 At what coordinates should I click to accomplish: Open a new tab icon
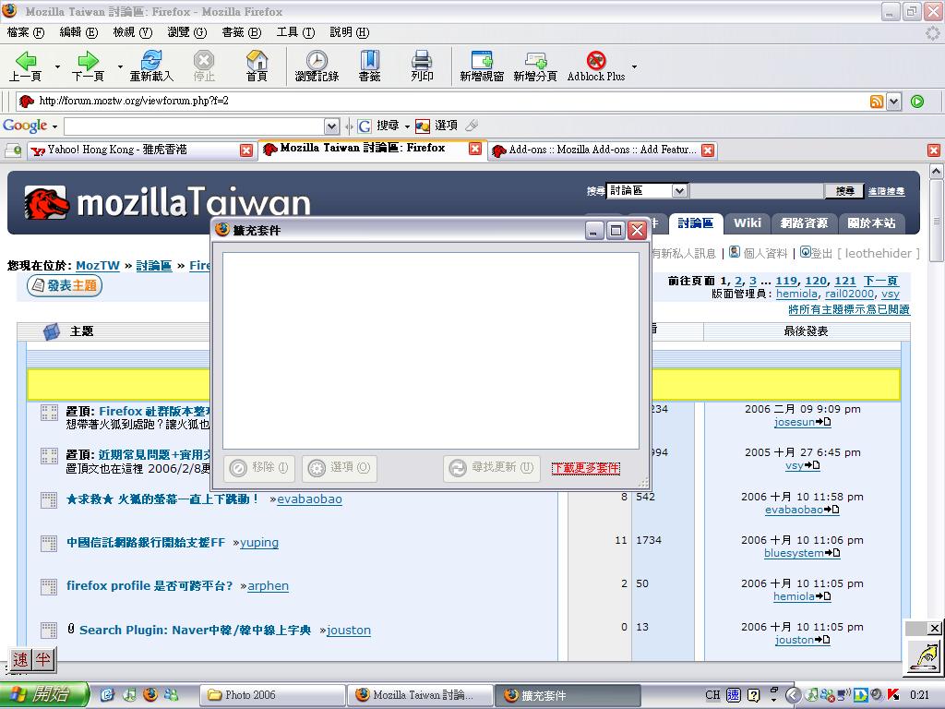[535, 66]
